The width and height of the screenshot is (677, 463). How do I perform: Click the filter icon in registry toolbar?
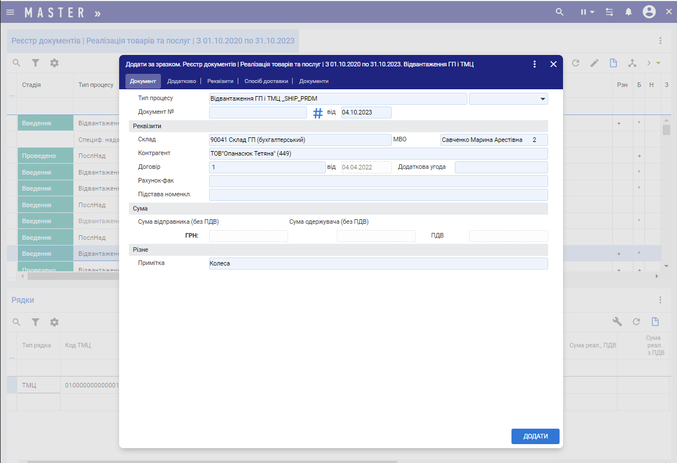(36, 63)
